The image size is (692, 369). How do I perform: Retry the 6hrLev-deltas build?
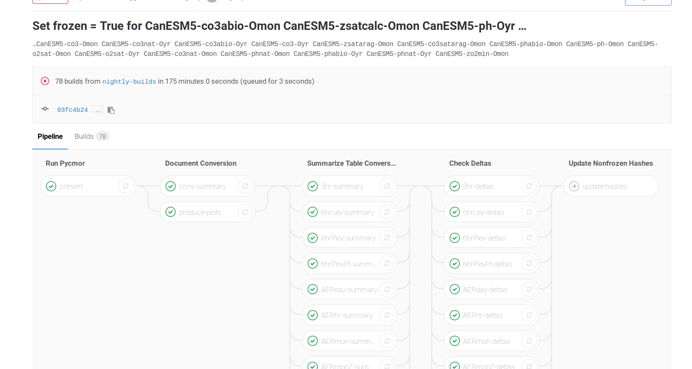(529, 212)
